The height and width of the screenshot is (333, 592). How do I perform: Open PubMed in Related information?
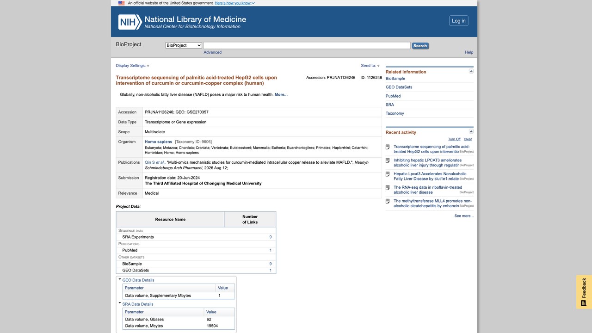pyautogui.click(x=393, y=96)
